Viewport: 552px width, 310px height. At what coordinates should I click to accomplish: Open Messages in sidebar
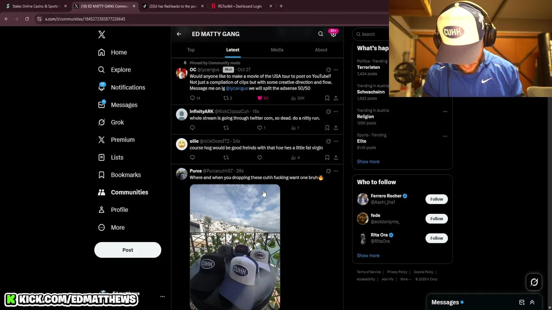pyautogui.click(x=118, y=105)
